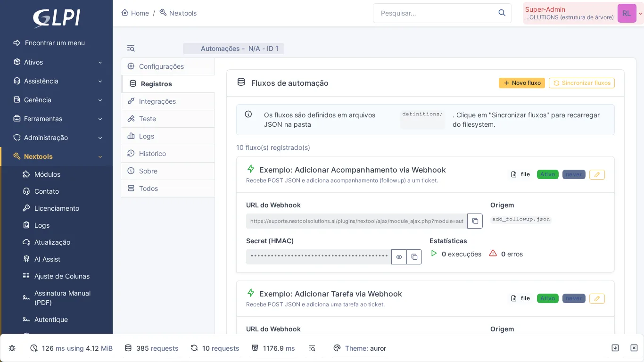The height and width of the screenshot is (362, 644).
Task: Switch to the Configurações tab
Action: click(161, 66)
